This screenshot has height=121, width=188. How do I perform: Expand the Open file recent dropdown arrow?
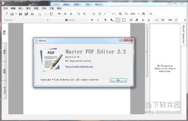pyautogui.click(x=16, y=14)
